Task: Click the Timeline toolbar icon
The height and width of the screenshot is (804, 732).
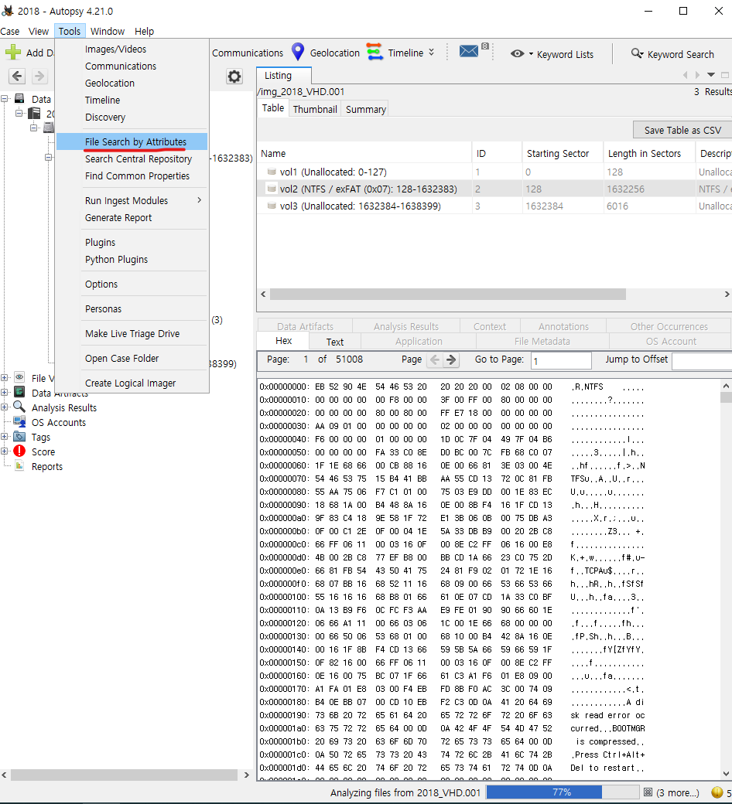Action: click(375, 53)
